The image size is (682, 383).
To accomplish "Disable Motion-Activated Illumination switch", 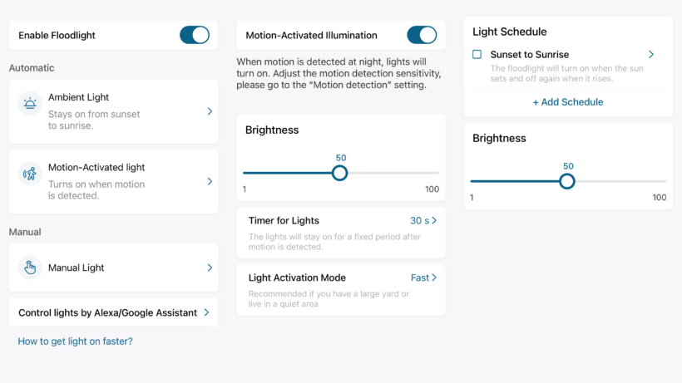I will pos(422,35).
